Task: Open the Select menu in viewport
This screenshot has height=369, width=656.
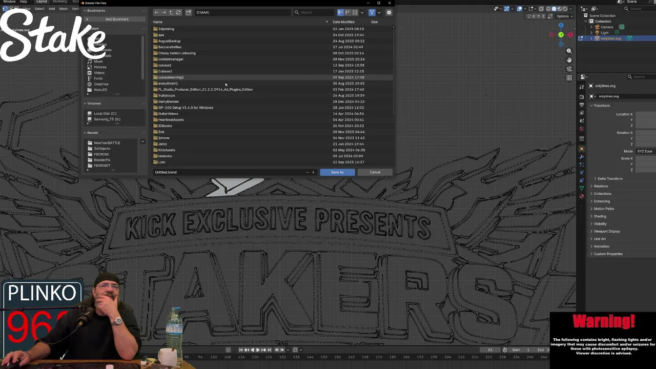Action: (39, 9)
